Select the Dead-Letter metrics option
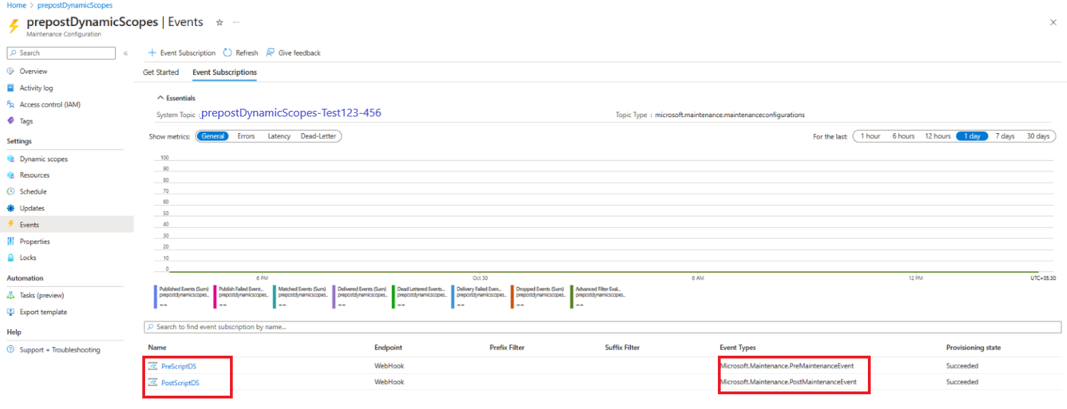The height and width of the screenshot is (409, 1067). pos(319,136)
